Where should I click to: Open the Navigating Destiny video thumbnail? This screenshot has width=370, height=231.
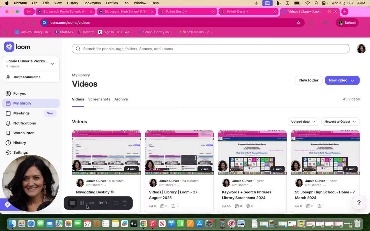click(x=106, y=152)
